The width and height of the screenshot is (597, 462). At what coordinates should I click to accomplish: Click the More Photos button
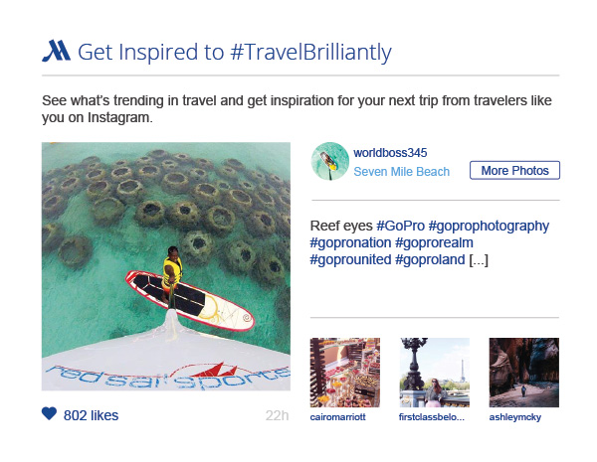click(514, 171)
